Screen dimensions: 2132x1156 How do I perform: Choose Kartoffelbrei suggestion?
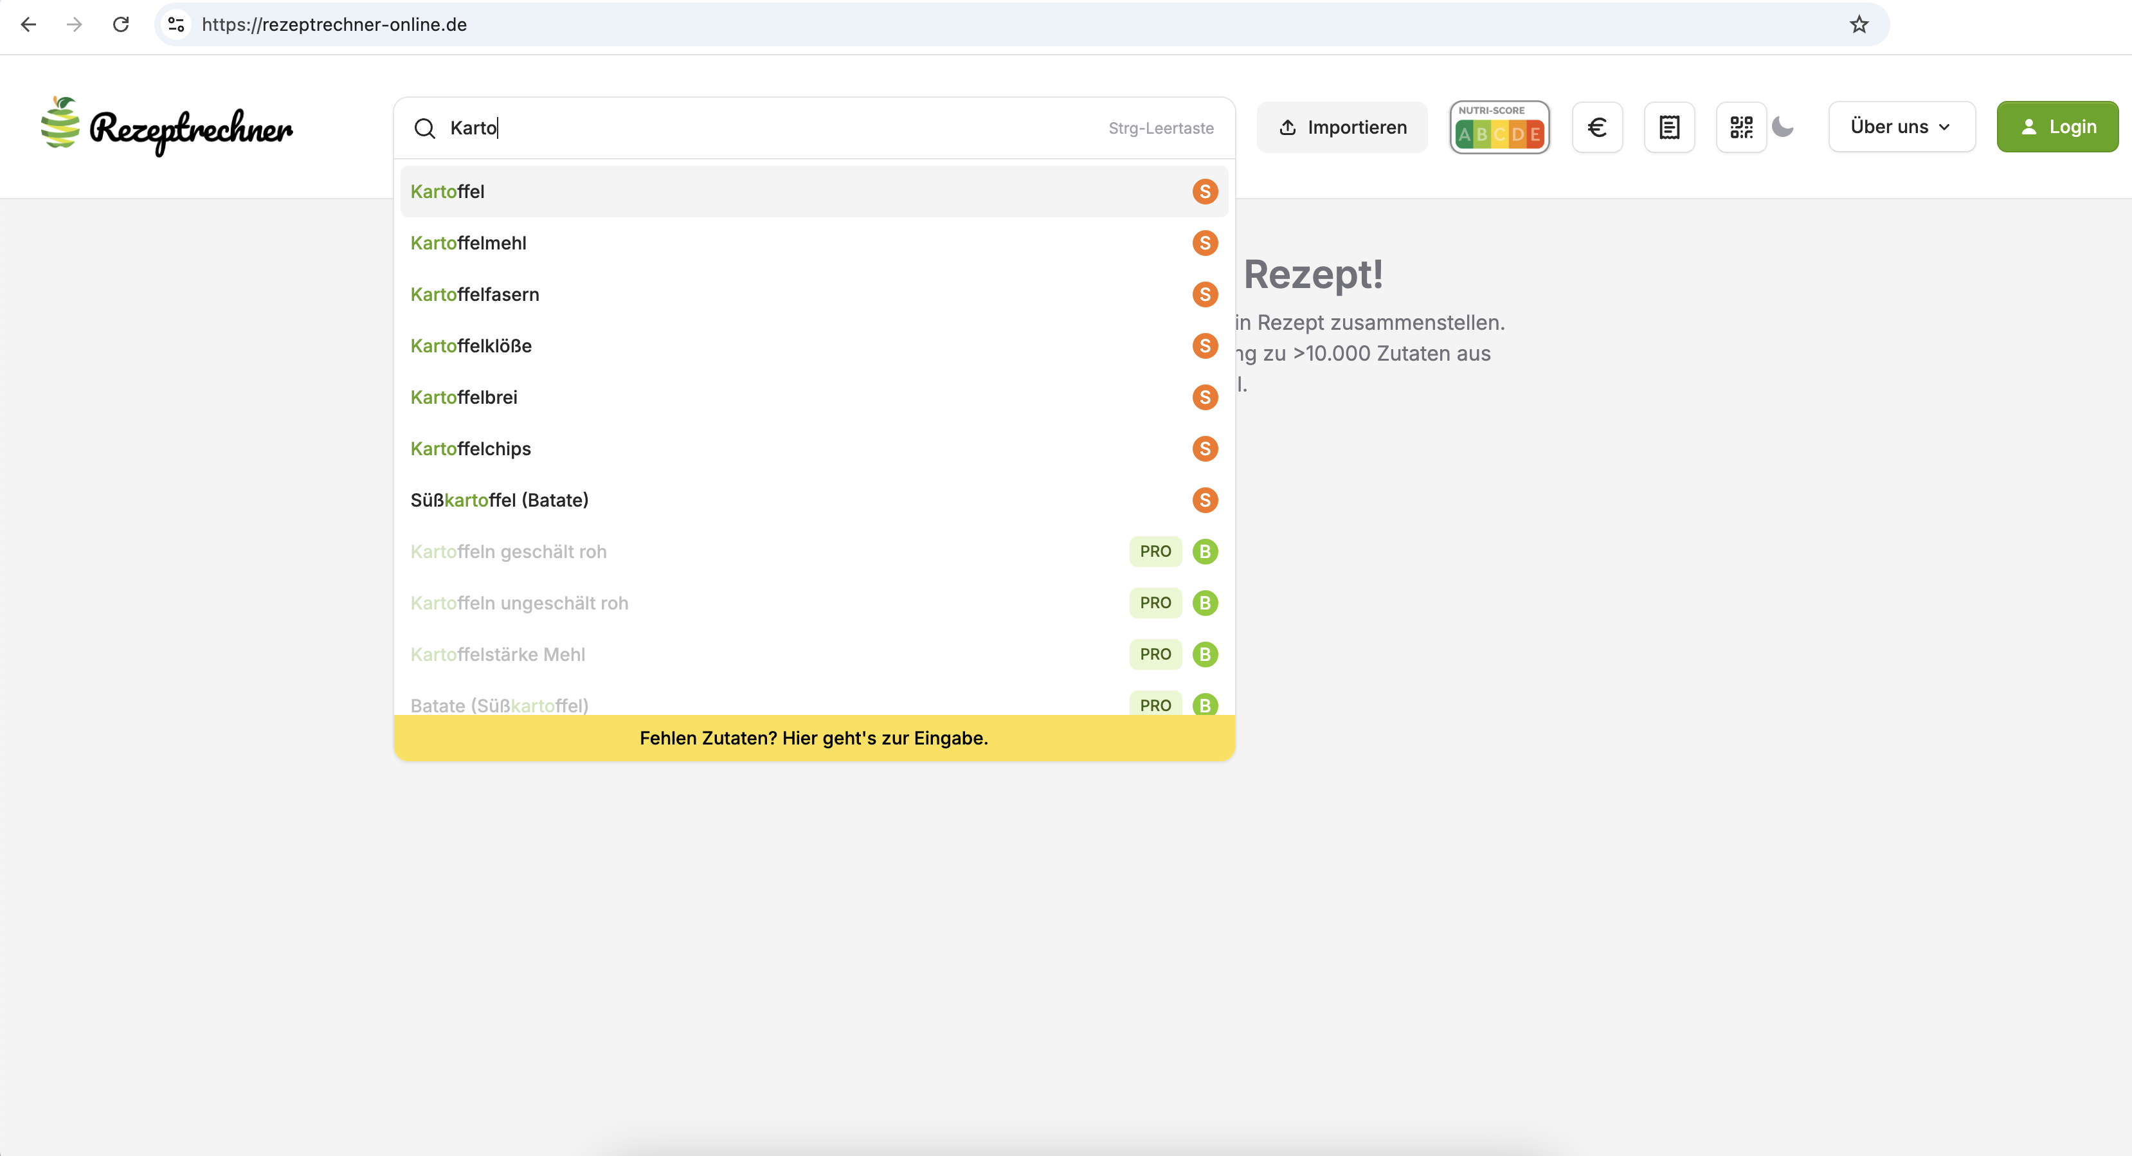point(464,397)
